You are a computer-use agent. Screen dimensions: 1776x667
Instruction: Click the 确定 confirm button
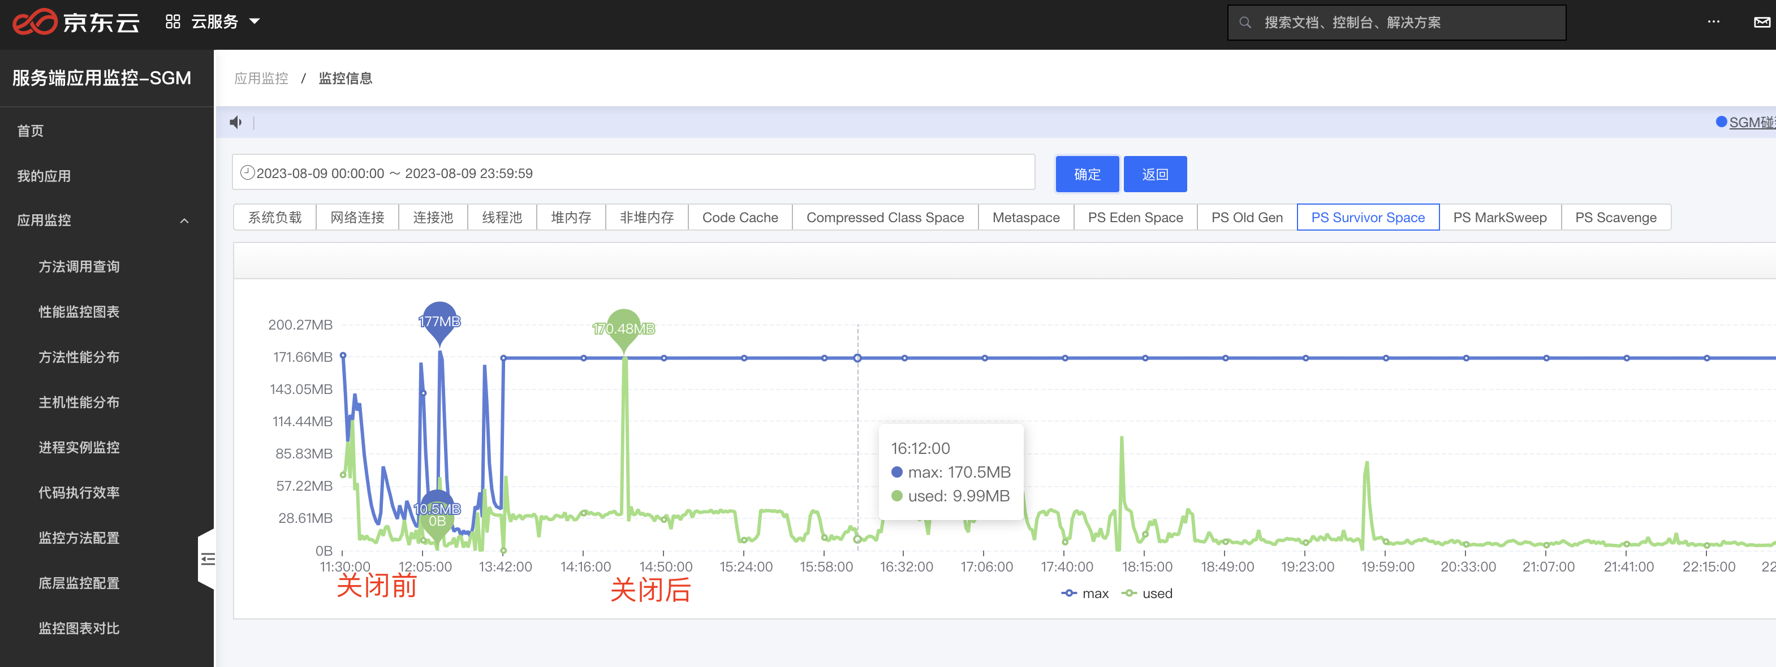coord(1087,174)
